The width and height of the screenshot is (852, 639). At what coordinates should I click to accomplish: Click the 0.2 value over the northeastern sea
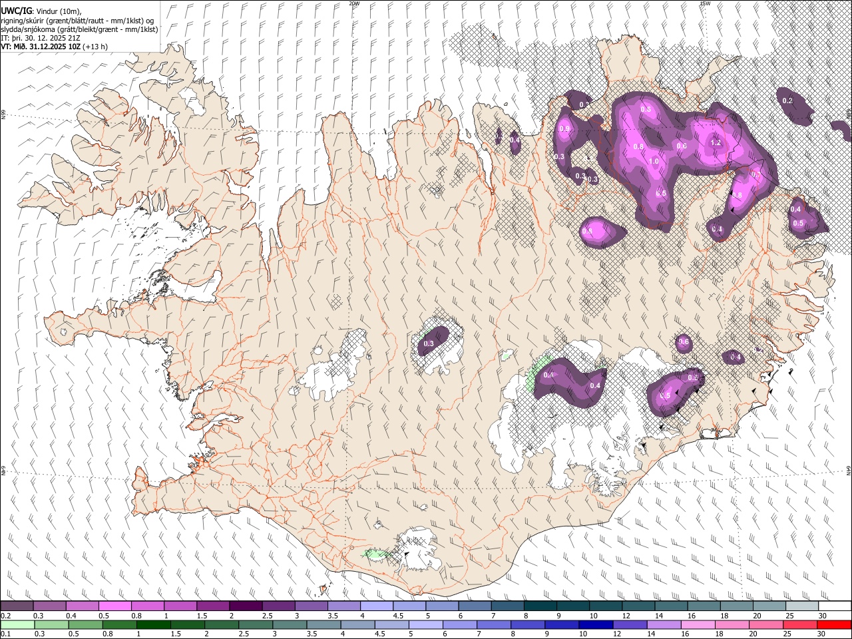(x=787, y=101)
